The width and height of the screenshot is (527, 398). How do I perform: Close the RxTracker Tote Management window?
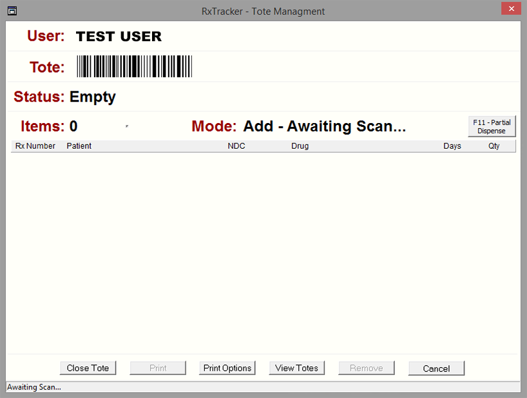click(510, 9)
